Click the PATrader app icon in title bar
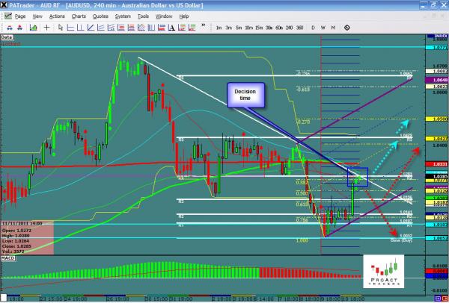This screenshot has height=303, width=449. (x=4, y=5)
